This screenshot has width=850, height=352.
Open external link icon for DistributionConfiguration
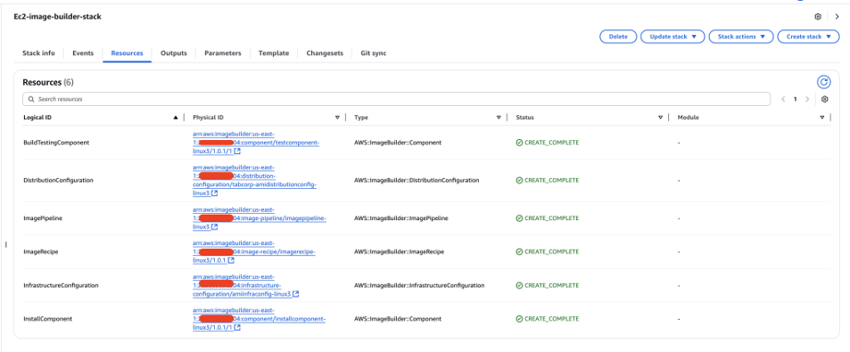pyautogui.click(x=215, y=193)
